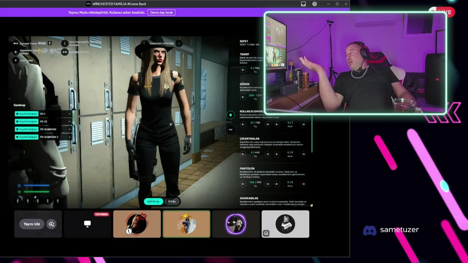Click next color arrow in ÇIKARTMALAR
The image size is (468, 263).
(x=303, y=154)
